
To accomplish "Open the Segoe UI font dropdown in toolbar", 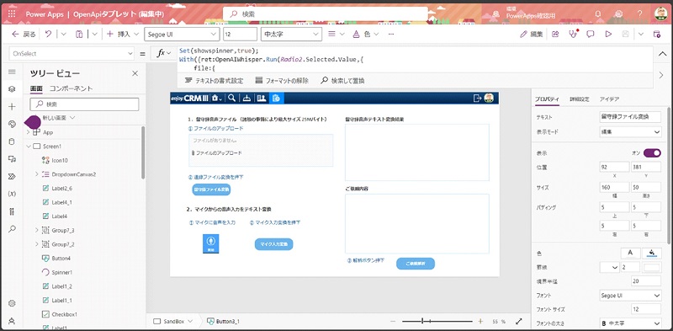I will (x=182, y=34).
